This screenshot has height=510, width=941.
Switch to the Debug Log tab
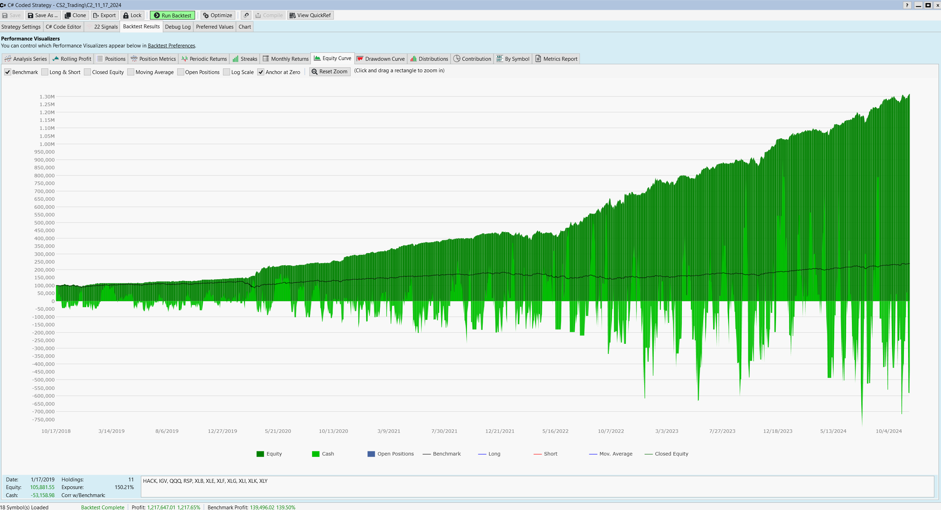click(x=178, y=27)
